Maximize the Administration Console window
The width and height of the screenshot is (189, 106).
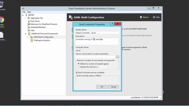pyautogui.click(x=153, y=8)
